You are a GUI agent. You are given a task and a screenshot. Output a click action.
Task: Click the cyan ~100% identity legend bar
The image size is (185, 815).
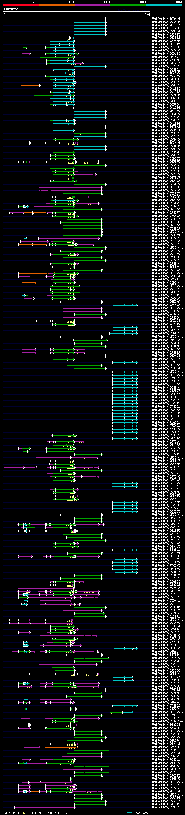click(x=164, y=5)
